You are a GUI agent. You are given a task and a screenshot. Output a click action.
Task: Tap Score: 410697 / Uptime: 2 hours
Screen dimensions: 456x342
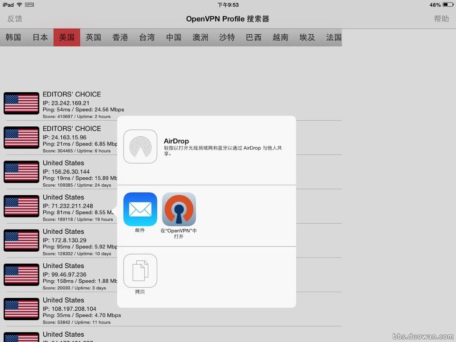tap(77, 117)
